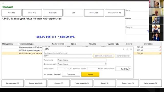Select the 3W Clinic Крем для рук row
Screen dimensions: 164x92
81,50
